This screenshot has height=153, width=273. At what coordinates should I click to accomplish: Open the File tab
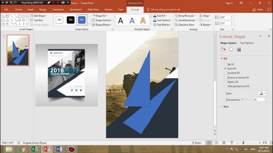pos(6,10)
